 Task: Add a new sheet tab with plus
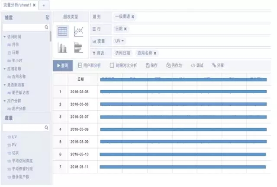(44, 4)
